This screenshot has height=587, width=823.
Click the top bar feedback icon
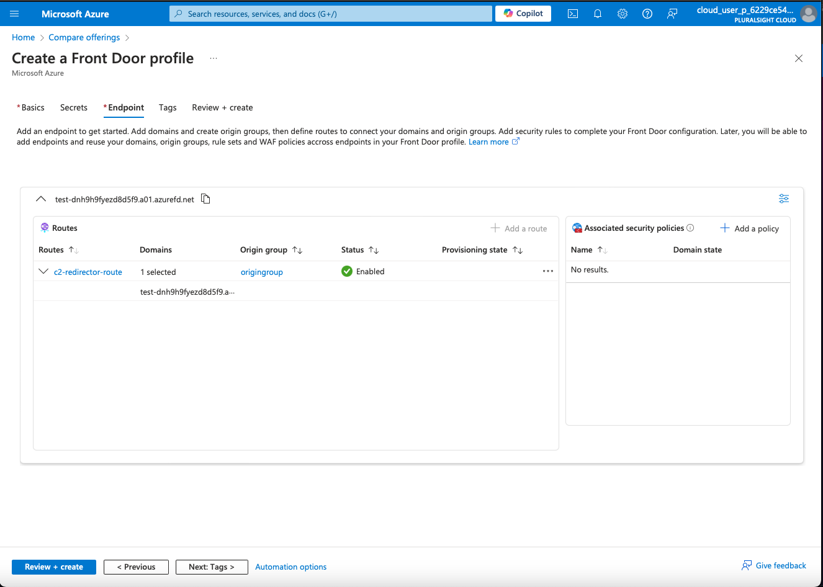[672, 14]
